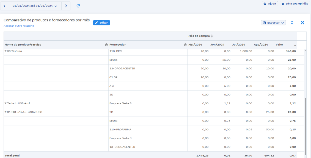Click the Ajuda help icon
This screenshot has width=311, height=158.
click(264, 4)
